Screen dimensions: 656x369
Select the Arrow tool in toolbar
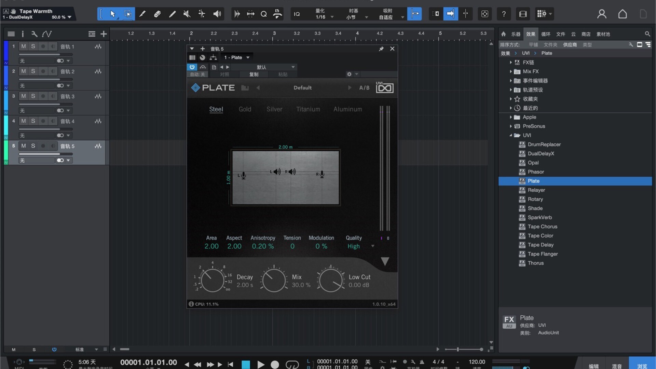(x=112, y=14)
